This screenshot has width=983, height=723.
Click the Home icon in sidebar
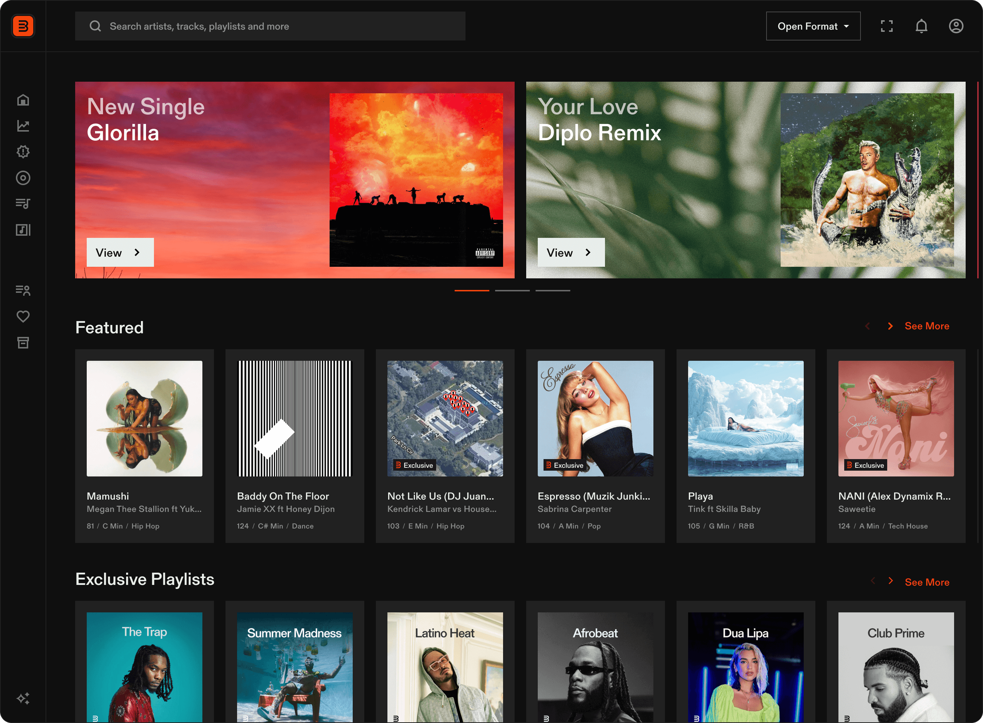point(23,100)
